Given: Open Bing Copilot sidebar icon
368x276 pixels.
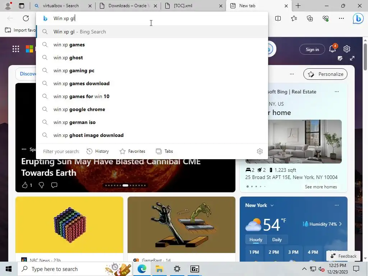Looking at the screenshot, I should [358, 18].
